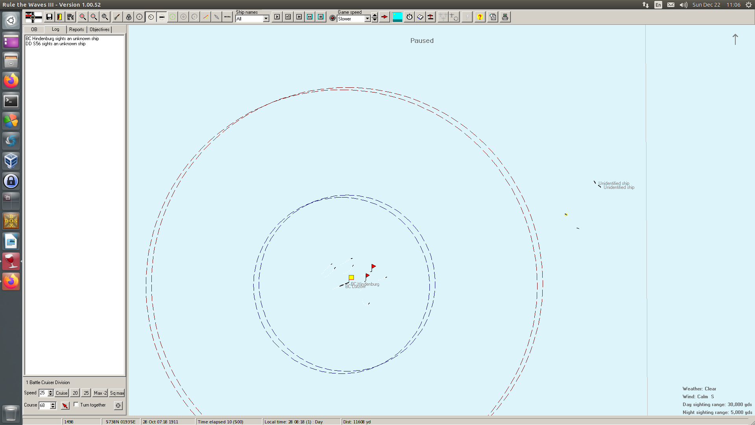This screenshot has width=755, height=425.
Task: Switch to the Log tab
Action: click(55, 29)
